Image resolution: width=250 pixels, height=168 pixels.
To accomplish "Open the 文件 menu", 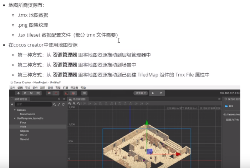I will click(x=12, y=88).
